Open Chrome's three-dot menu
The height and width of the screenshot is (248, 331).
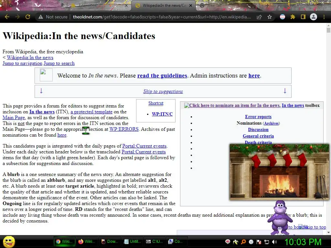point(324,17)
